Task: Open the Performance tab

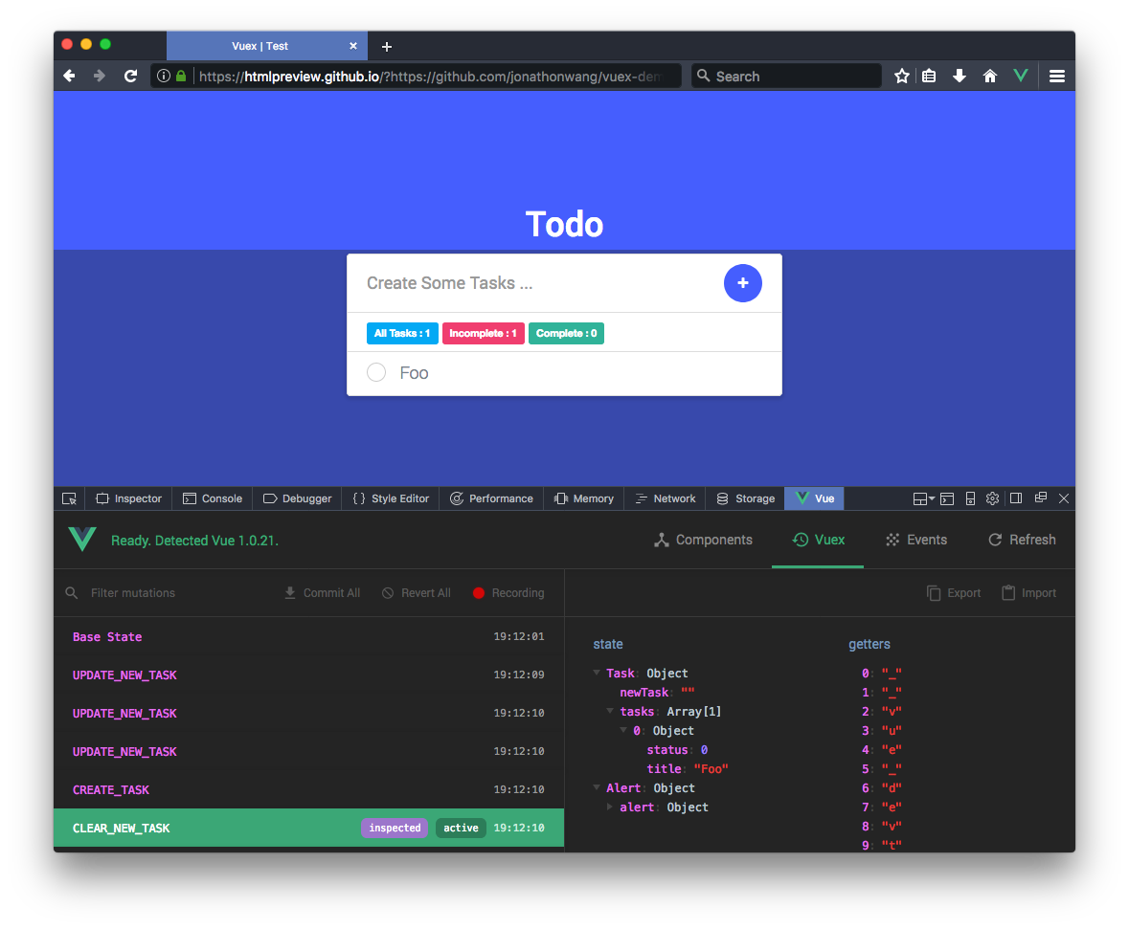Action: [491, 498]
